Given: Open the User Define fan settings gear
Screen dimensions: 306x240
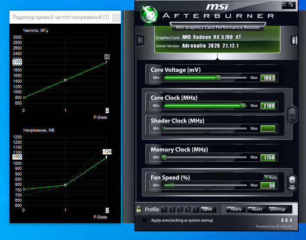Looking at the screenshot, I should (292, 183).
